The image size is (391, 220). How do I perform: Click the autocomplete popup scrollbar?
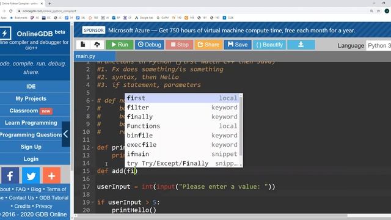tap(241, 126)
